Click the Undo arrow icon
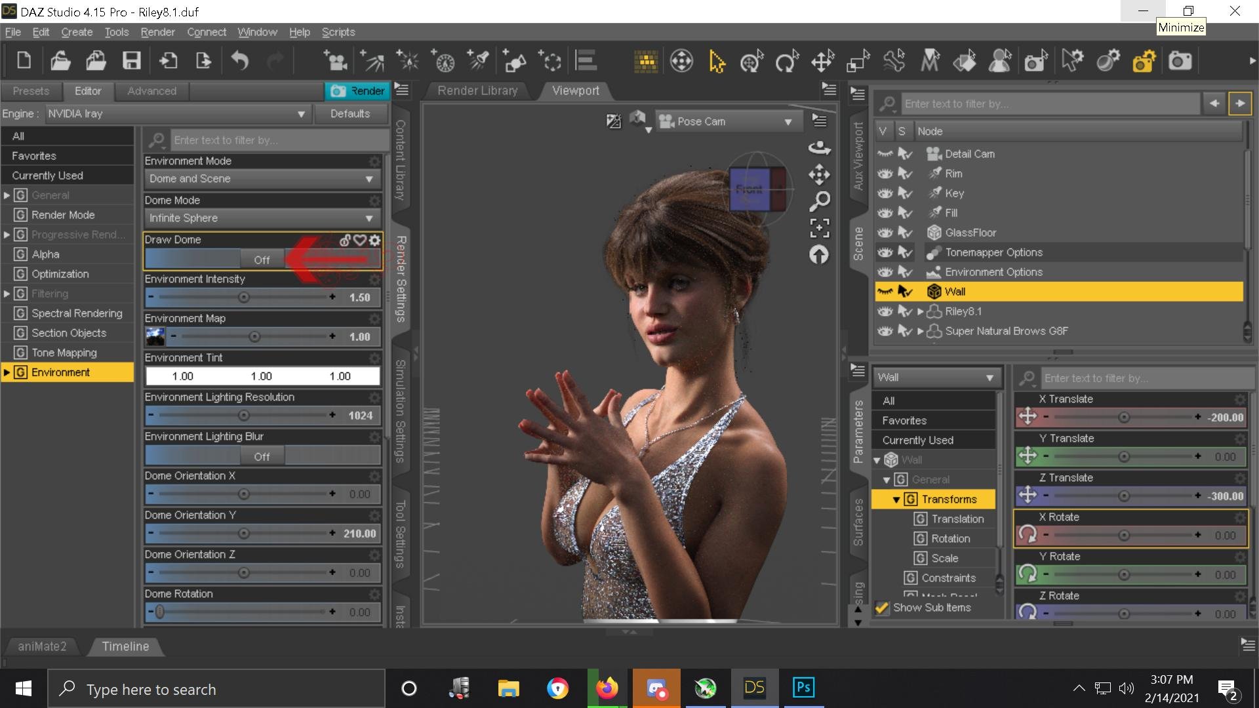Screen dimensions: 1259x708 (x=240, y=62)
